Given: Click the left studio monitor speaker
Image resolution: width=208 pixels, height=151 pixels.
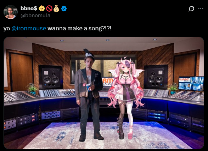Looking at the screenshot, I should pos(51,77).
